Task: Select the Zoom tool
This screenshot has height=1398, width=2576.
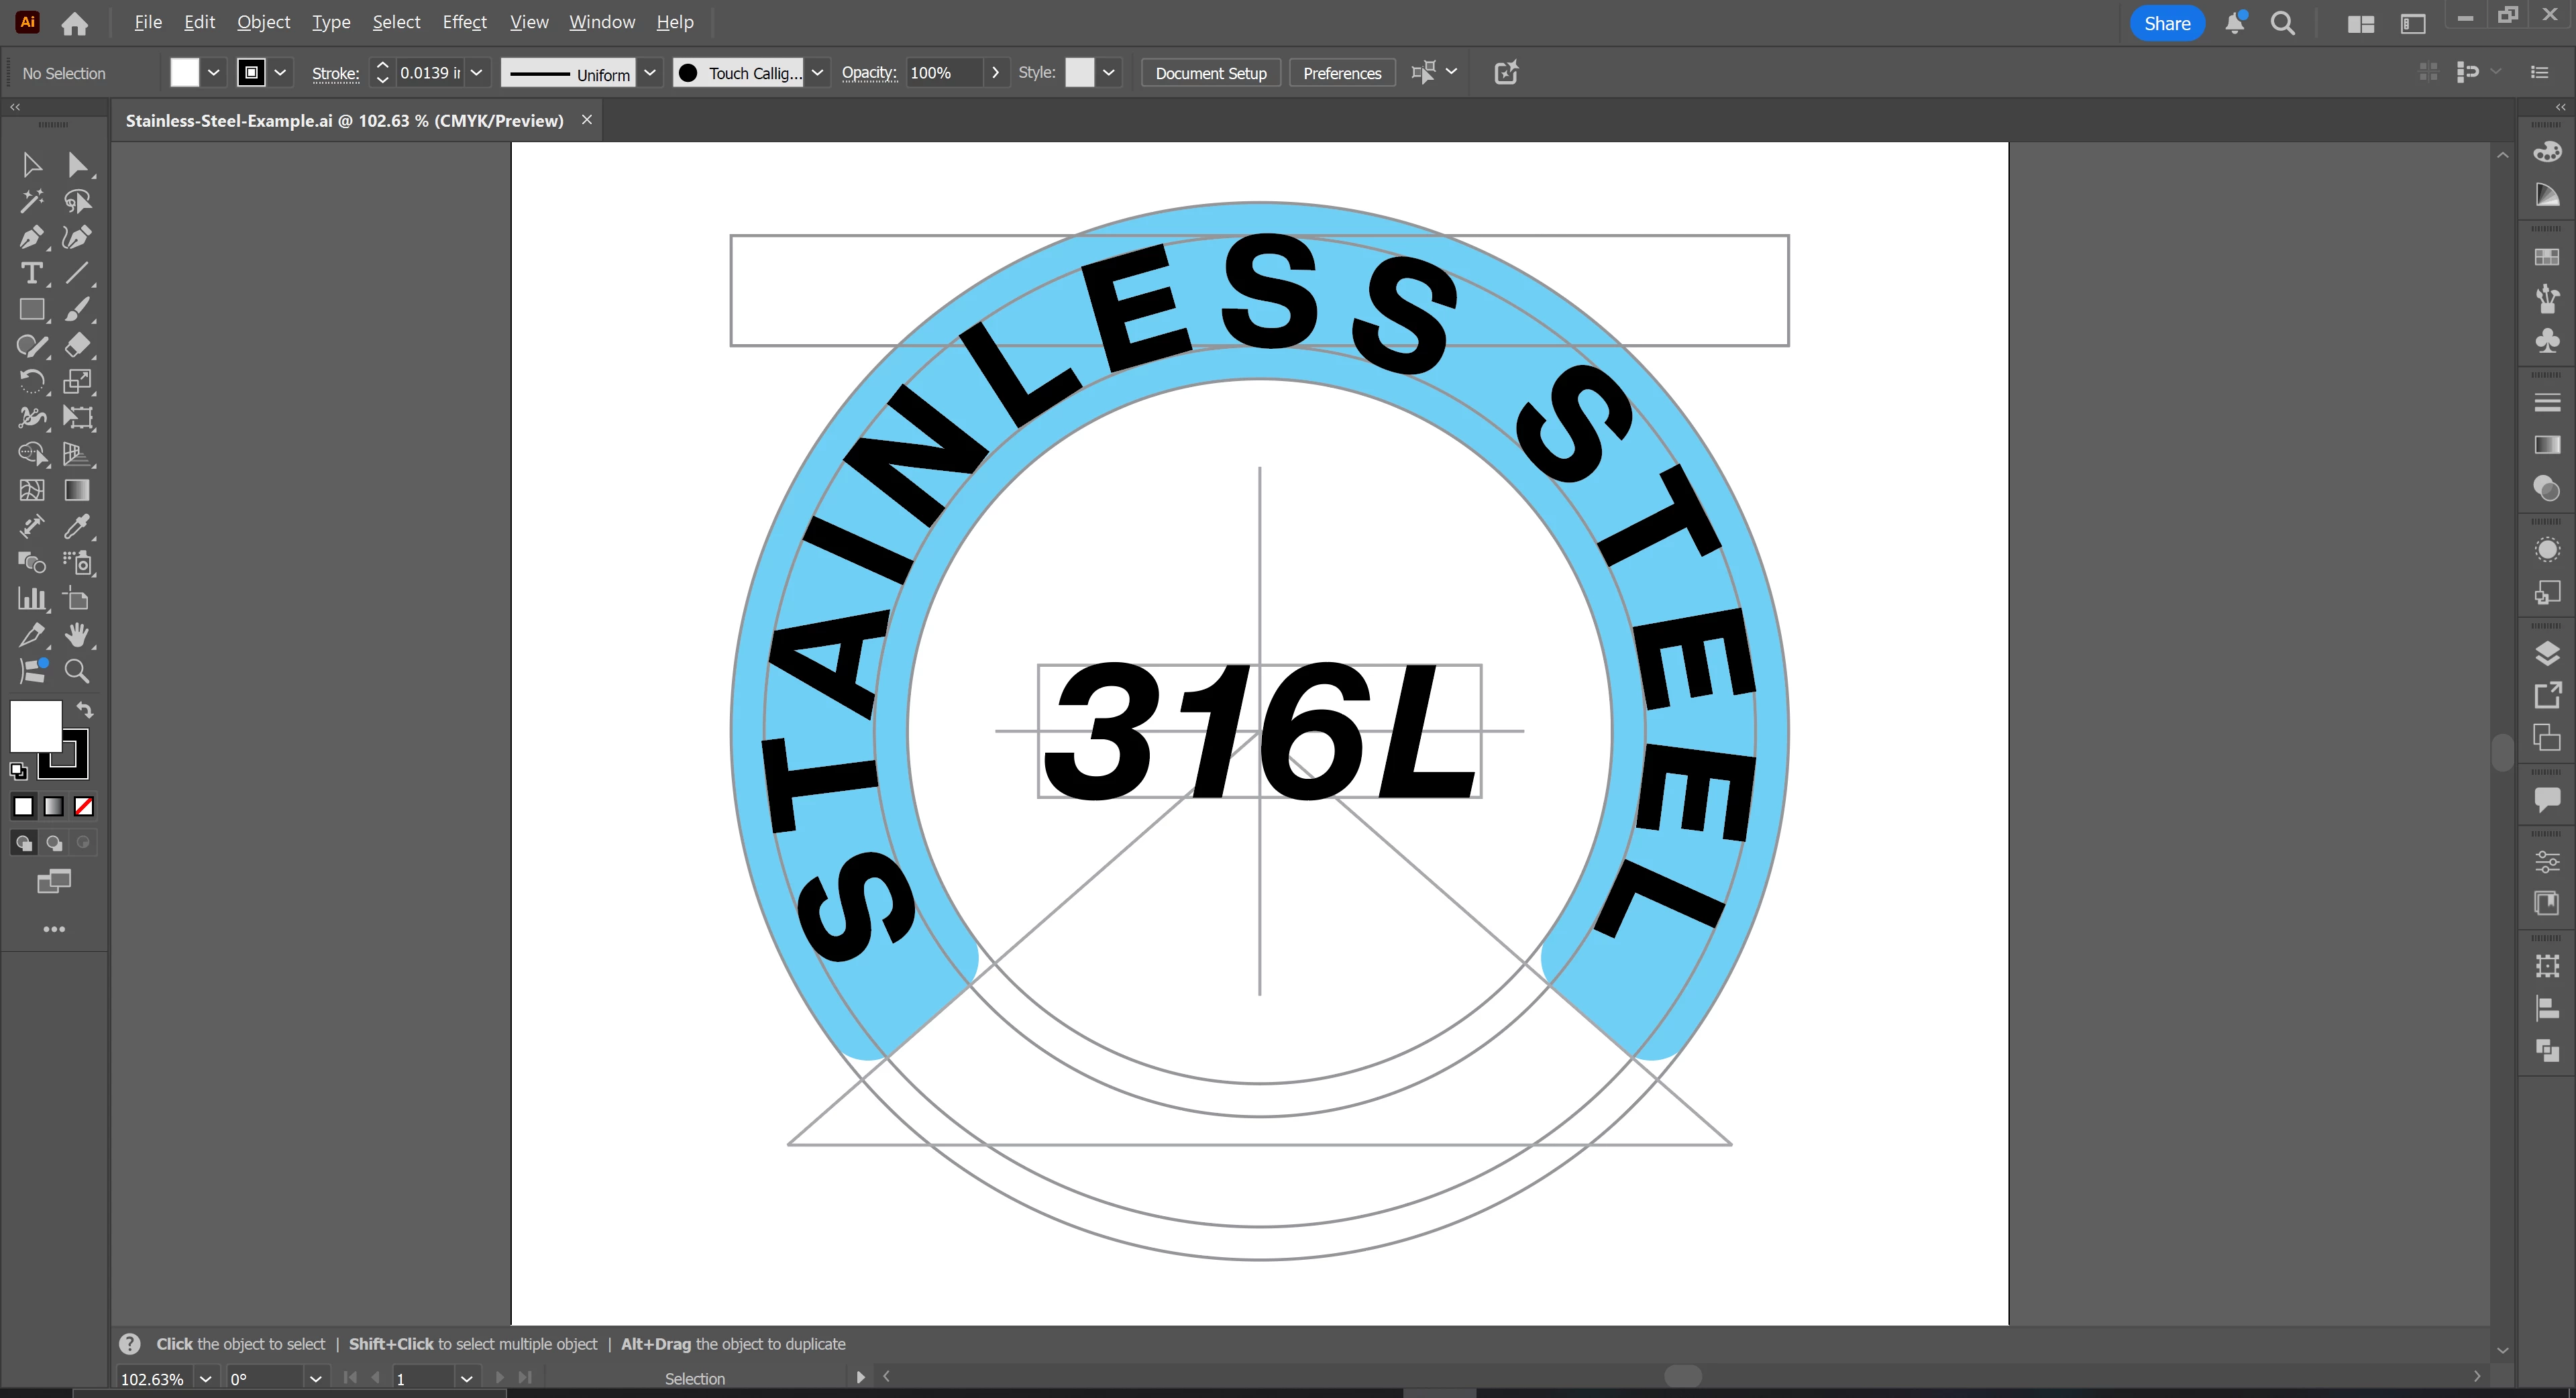Action: pyautogui.click(x=77, y=671)
